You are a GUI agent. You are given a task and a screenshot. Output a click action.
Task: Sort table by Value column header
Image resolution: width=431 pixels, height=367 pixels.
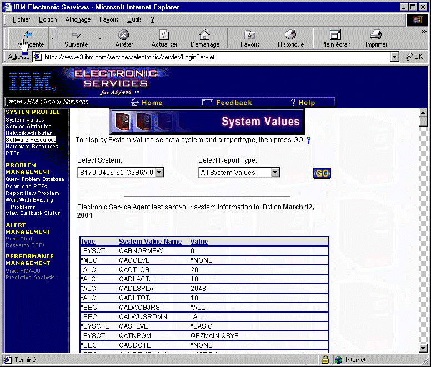click(199, 242)
